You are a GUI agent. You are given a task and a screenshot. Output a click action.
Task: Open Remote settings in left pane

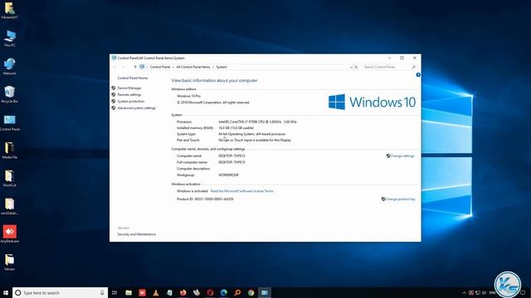tap(129, 94)
